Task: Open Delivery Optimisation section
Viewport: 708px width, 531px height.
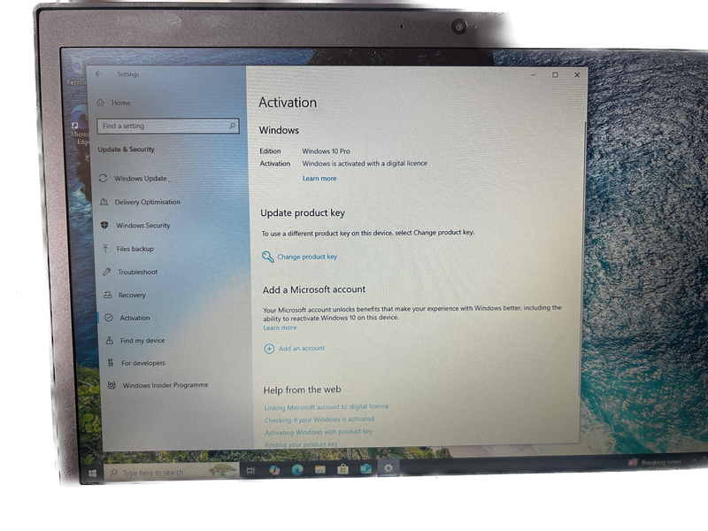Action: click(147, 202)
